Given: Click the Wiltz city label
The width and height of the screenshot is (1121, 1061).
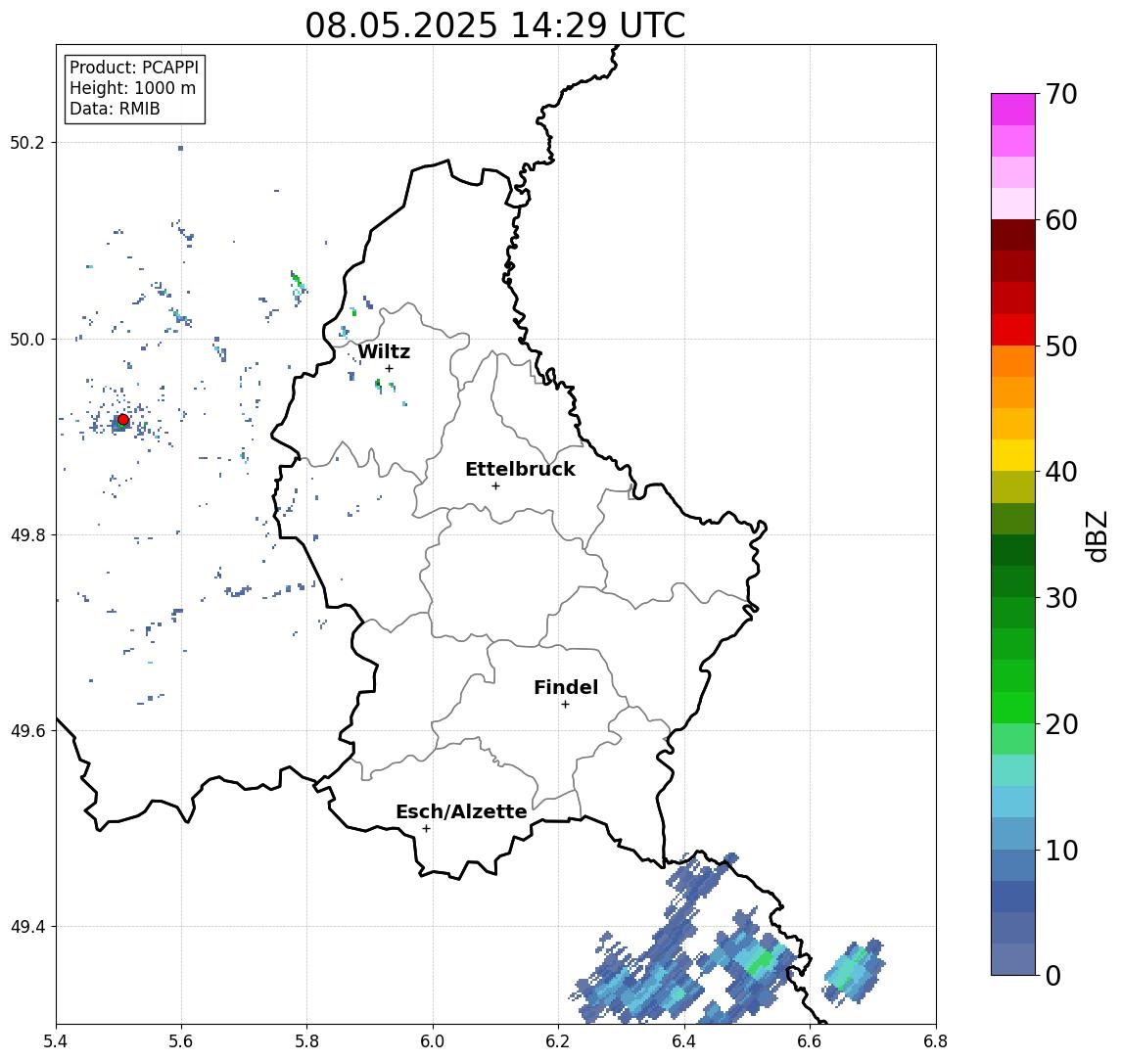Looking at the screenshot, I should (384, 351).
